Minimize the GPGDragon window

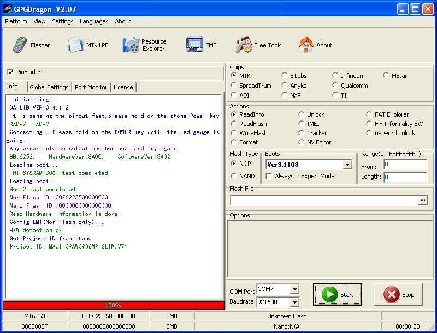click(402, 9)
